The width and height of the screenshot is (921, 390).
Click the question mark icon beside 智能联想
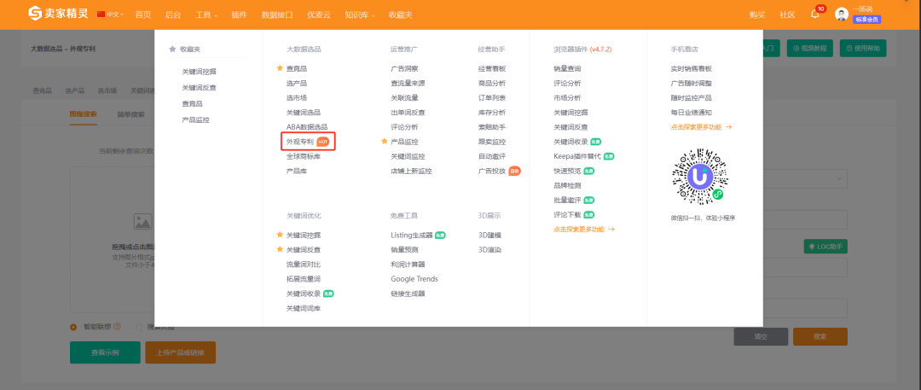tap(117, 327)
